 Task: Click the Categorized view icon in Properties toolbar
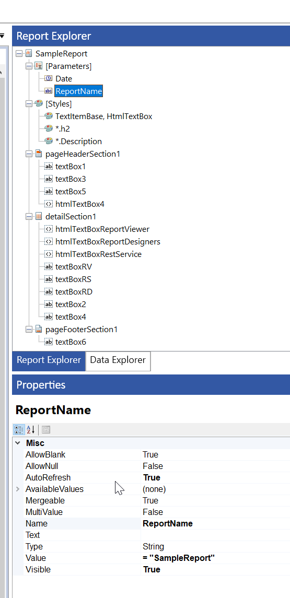pos(19,429)
